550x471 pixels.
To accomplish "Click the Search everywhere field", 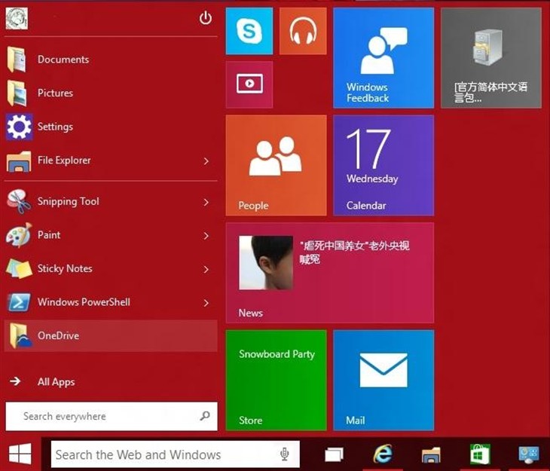I will 112,416.
